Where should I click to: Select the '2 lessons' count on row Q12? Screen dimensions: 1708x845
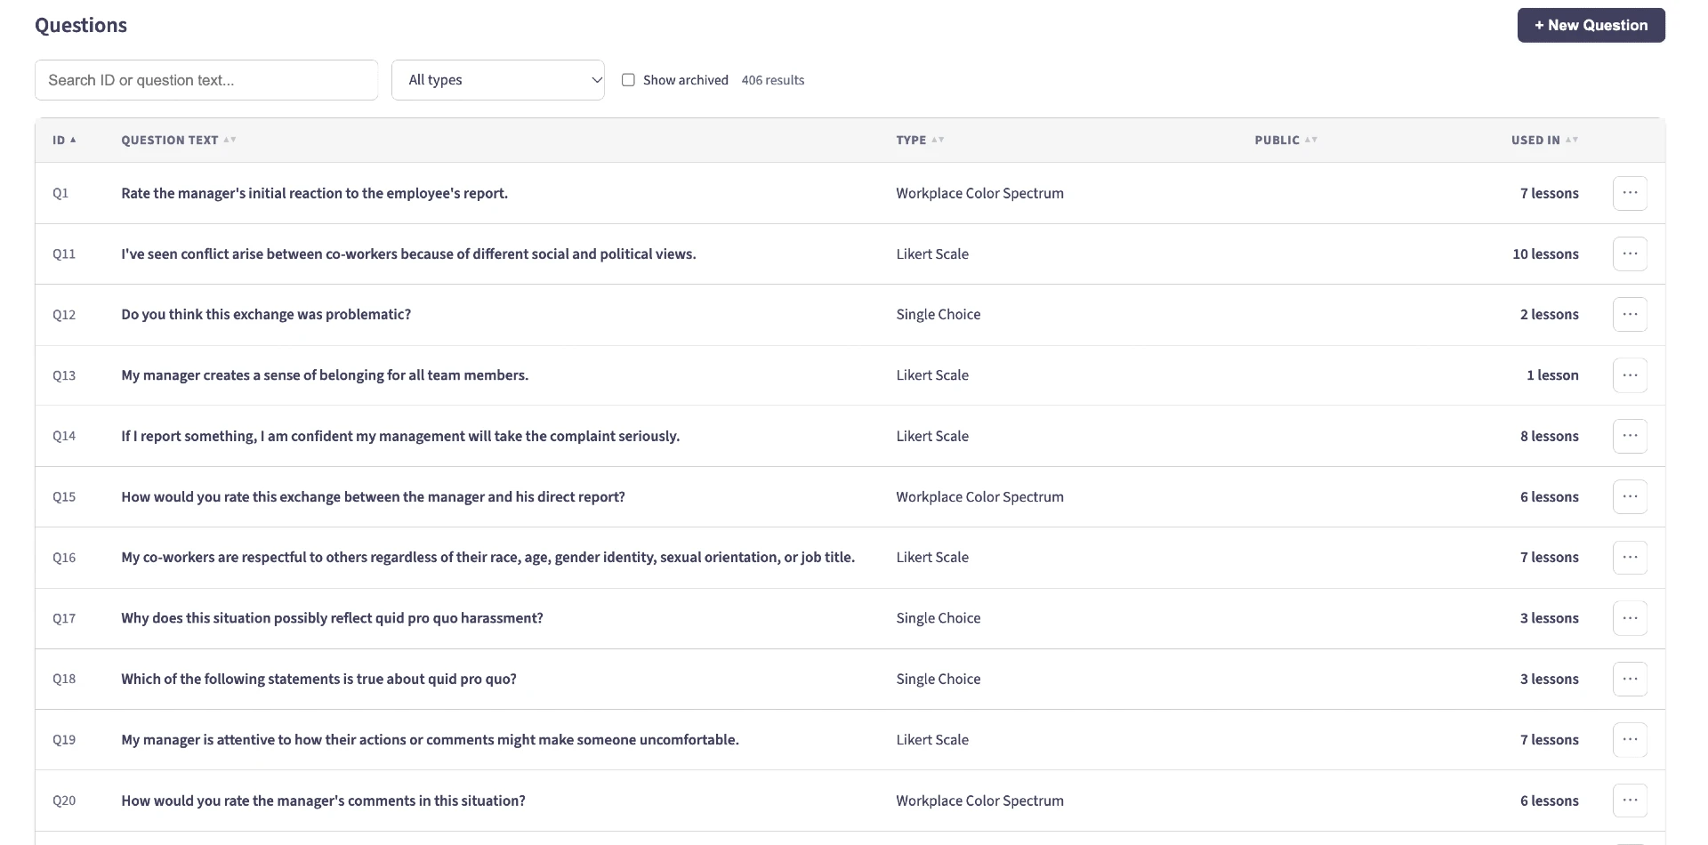[x=1549, y=314]
